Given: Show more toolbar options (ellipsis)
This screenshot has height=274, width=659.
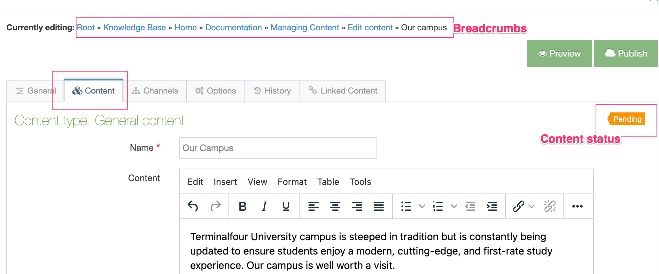Looking at the screenshot, I should (577, 206).
